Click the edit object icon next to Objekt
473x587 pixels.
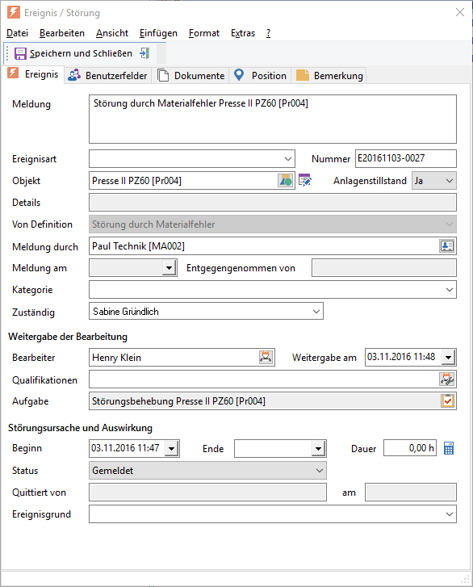coord(305,180)
